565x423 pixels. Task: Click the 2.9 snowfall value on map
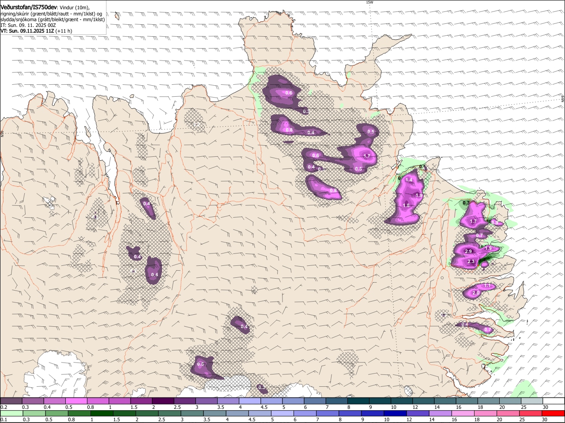click(x=469, y=251)
